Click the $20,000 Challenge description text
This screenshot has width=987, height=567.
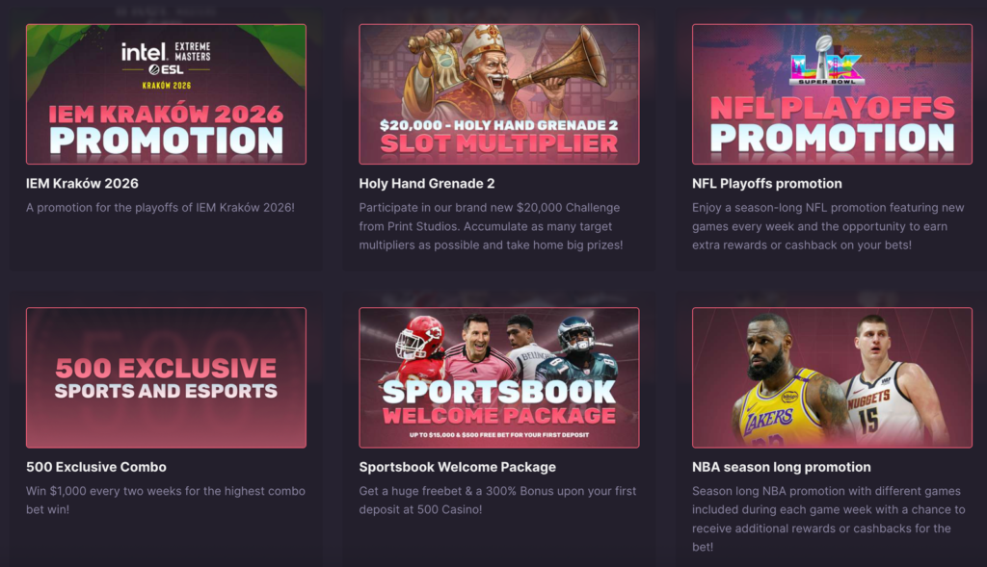(x=491, y=226)
